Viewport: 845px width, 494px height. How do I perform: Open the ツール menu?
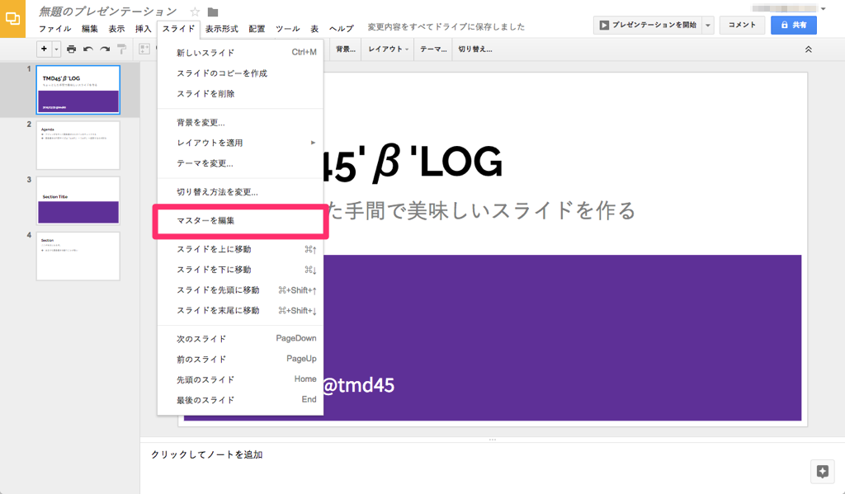288,29
